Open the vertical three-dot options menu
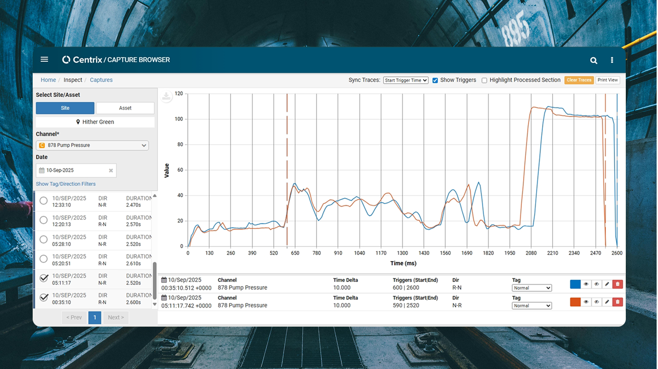The height and width of the screenshot is (369, 658). coord(612,60)
